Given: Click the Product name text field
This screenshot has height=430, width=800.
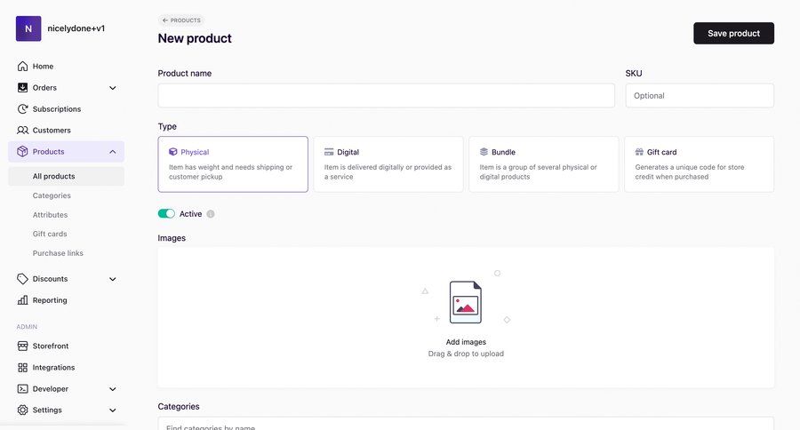Looking at the screenshot, I should [x=386, y=96].
